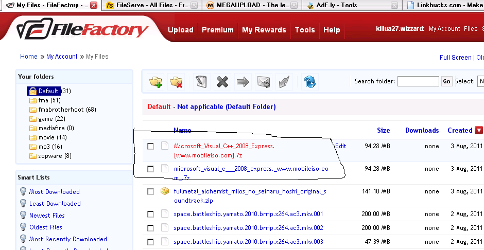This screenshot has height=250, width=484.
Task: Switch to the FileServe browser tab
Action: 151,5
